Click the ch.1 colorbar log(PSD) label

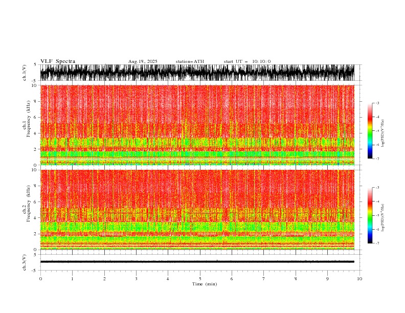pyautogui.click(x=382, y=133)
